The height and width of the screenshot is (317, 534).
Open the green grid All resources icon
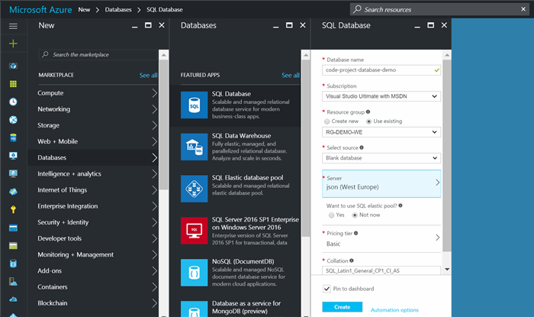pos(13,84)
